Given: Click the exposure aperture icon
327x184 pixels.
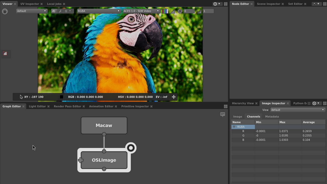Looking at the screenshot, I should tap(180, 11).
